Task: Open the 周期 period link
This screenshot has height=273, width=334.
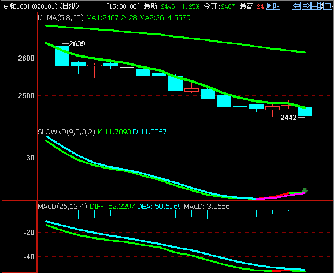Action: pos(273,6)
